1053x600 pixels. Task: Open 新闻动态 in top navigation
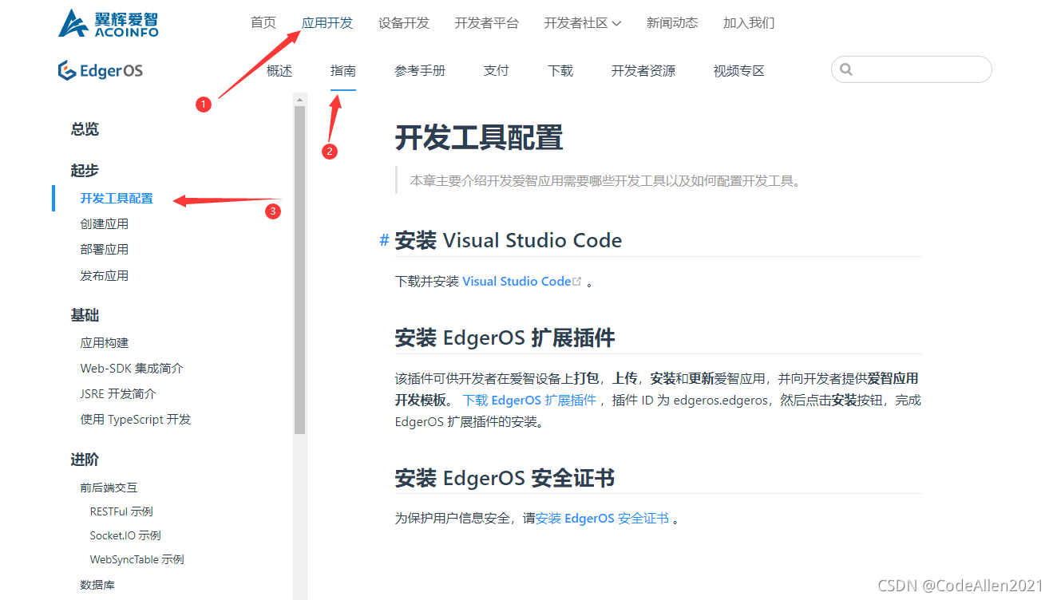click(x=672, y=23)
